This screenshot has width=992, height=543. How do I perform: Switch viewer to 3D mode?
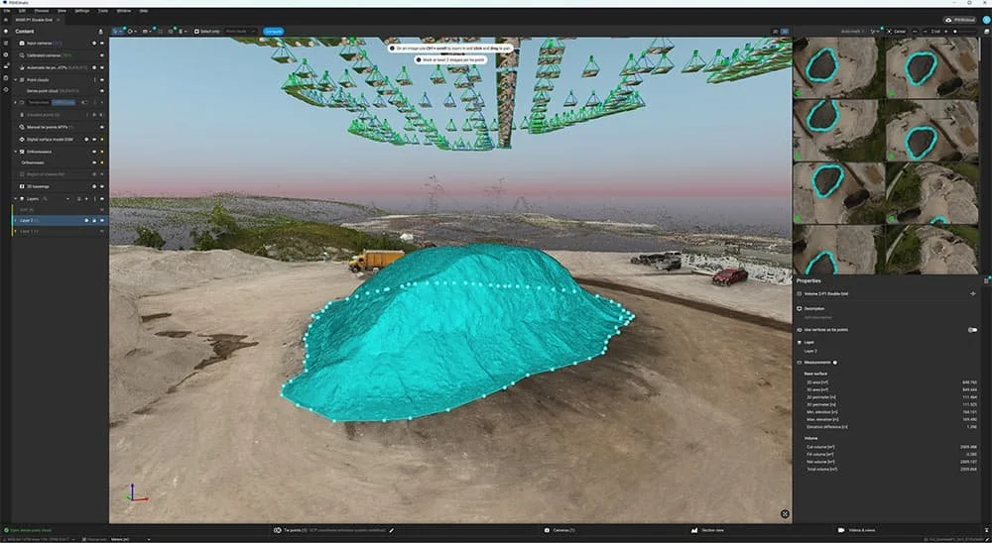785,31
